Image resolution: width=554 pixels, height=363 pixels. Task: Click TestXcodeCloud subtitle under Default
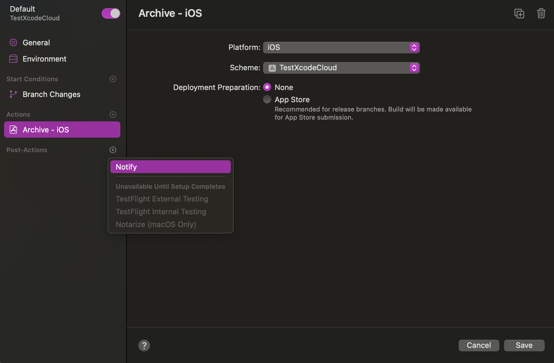click(x=35, y=18)
